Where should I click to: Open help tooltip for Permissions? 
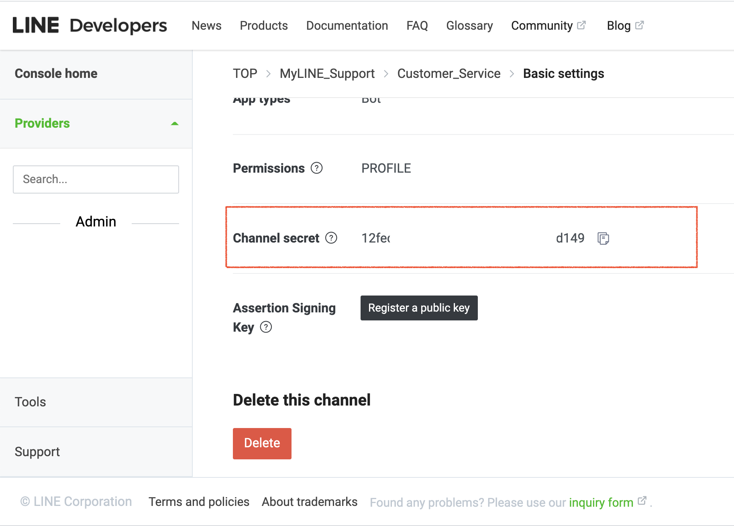point(317,168)
